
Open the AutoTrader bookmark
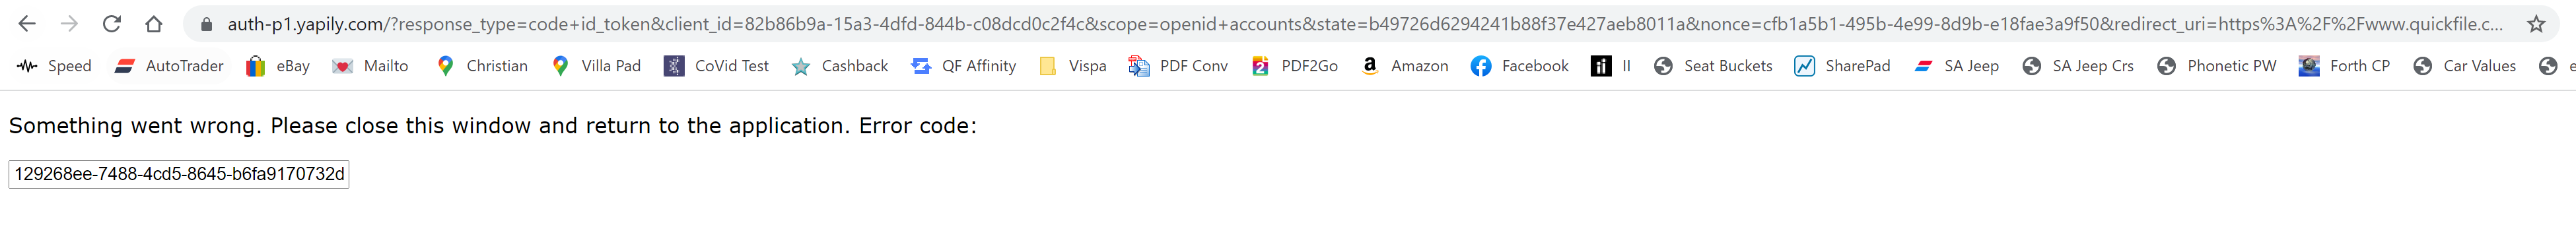[168, 66]
